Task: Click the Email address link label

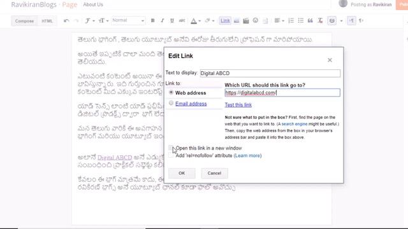Action: [x=191, y=104]
